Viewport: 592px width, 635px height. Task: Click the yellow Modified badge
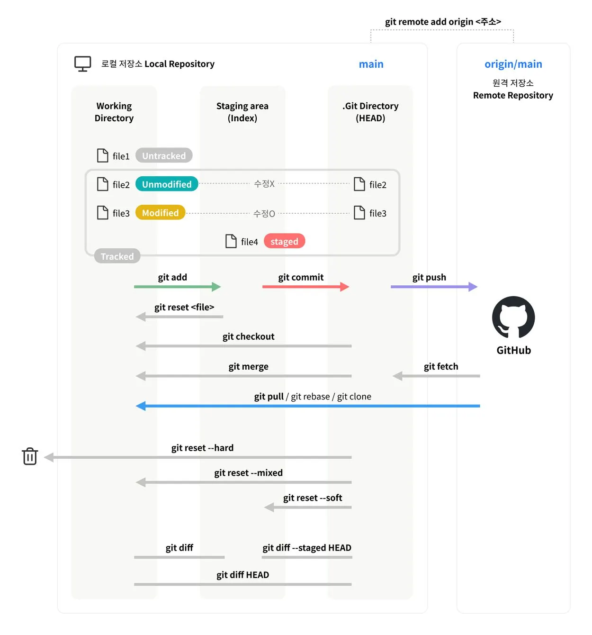(x=161, y=213)
